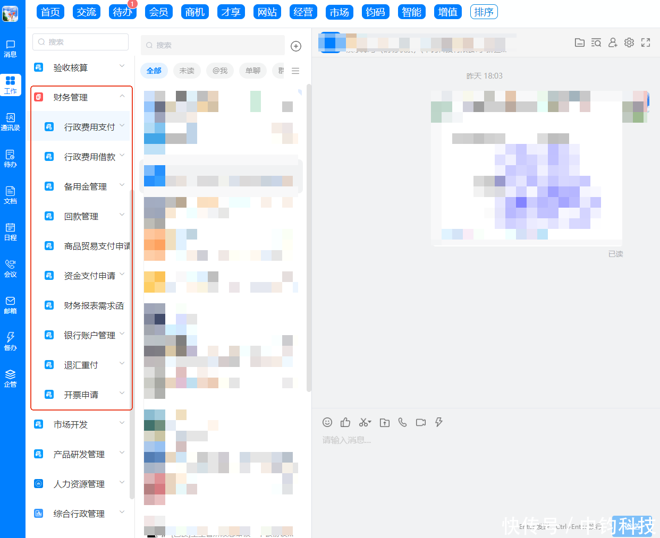
Task: Open 企管 enterprise management in the sidebar
Action: 10,378
